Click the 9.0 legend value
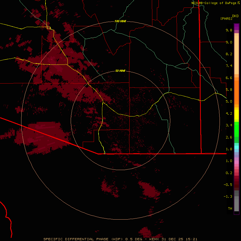241x241 pixels. point(229,42)
